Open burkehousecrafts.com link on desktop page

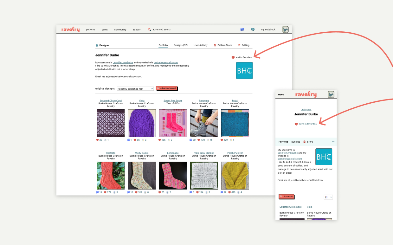166,62
